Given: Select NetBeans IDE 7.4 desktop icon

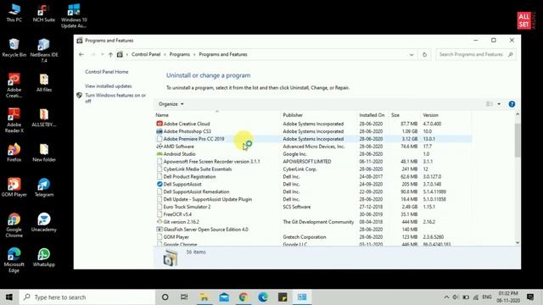Looking at the screenshot, I should coord(43,51).
